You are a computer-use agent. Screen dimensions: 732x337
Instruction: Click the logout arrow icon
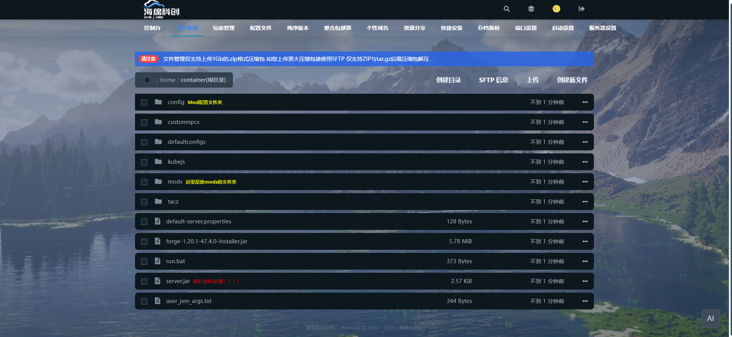click(x=581, y=9)
